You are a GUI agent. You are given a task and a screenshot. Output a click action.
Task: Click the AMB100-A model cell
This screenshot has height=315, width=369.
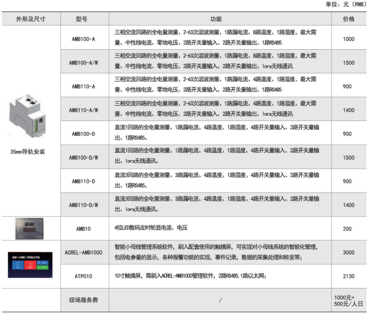click(83, 39)
